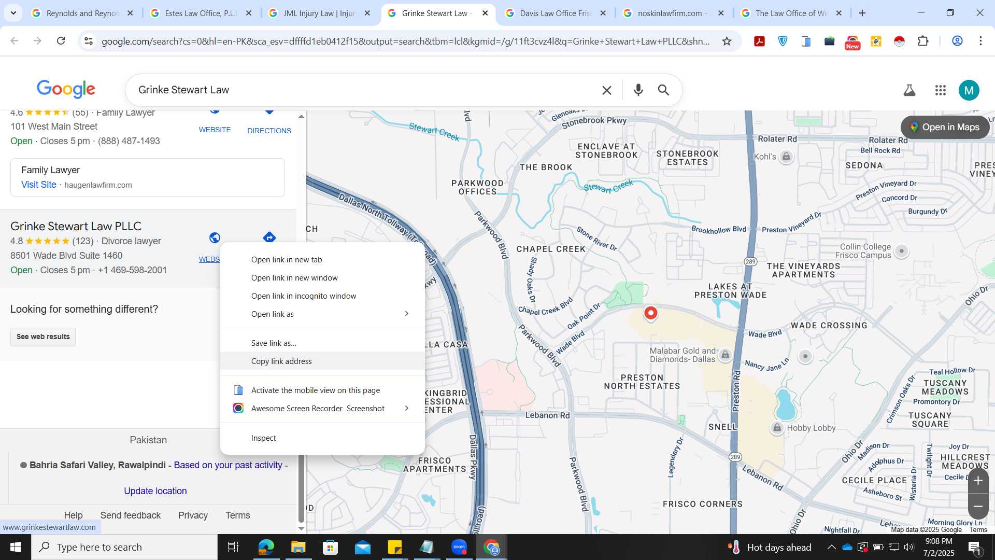Bookmark this page with the star icon
Screen dimensions: 995x560
tap(727, 41)
